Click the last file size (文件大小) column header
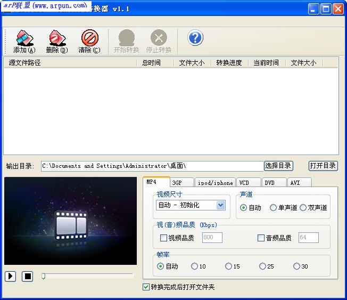Image resolution: width=347 pixels, height=300 pixels. tap(304, 63)
